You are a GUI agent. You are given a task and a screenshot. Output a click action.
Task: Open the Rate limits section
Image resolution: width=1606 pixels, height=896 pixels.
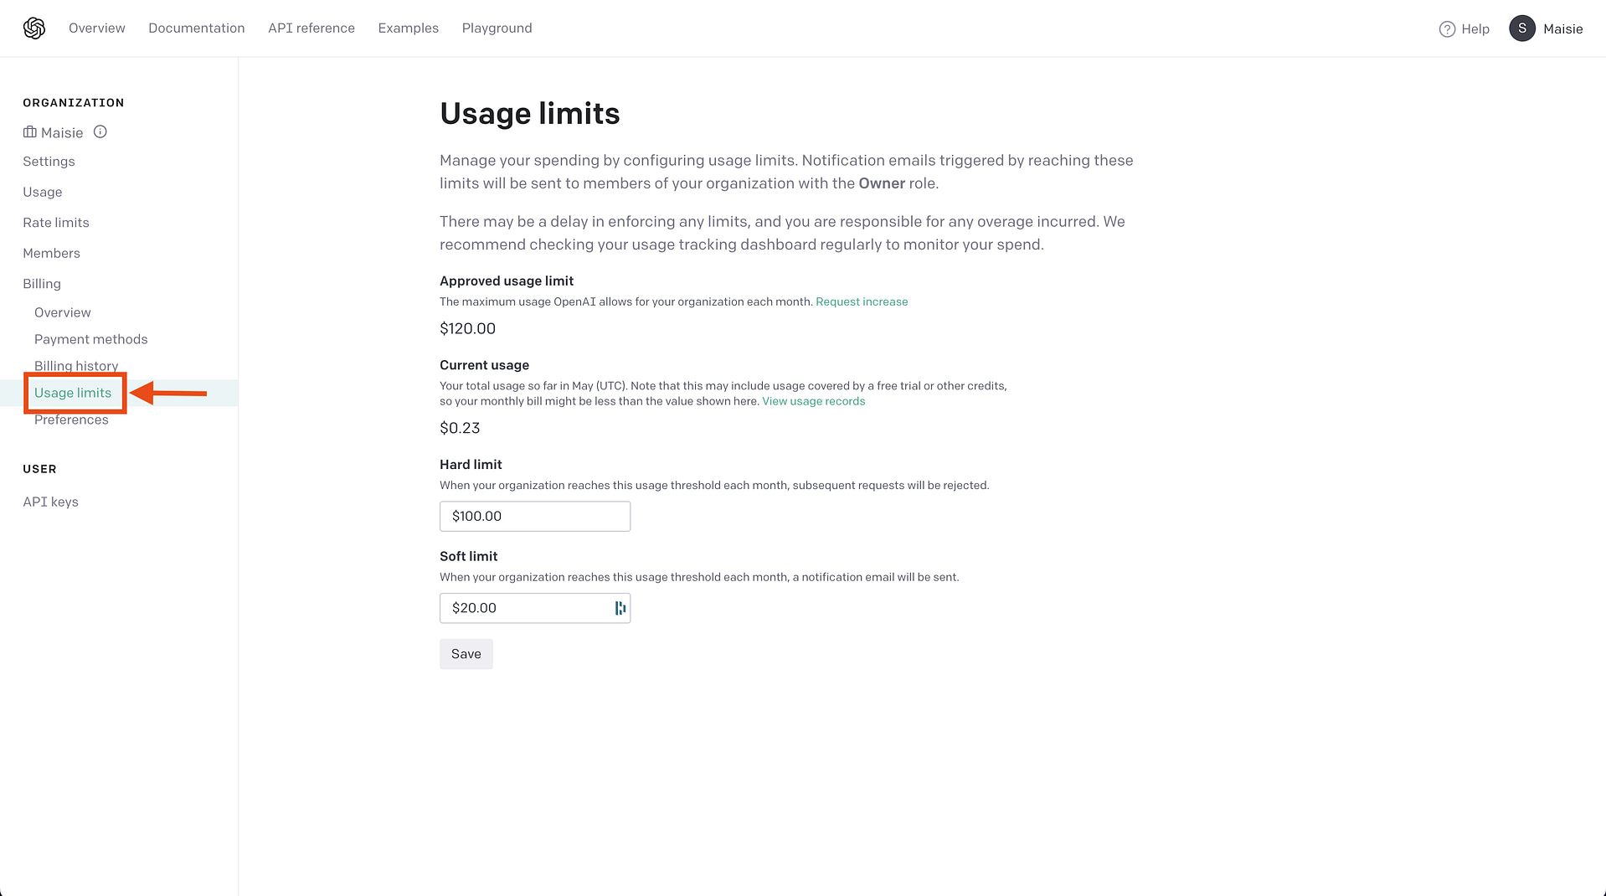[55, 222]
